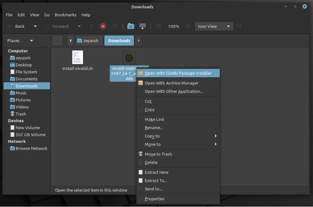Viewport: 313px width, 207px height.
Task: Stop loading with the red X icon
Action: click(103, 26)
